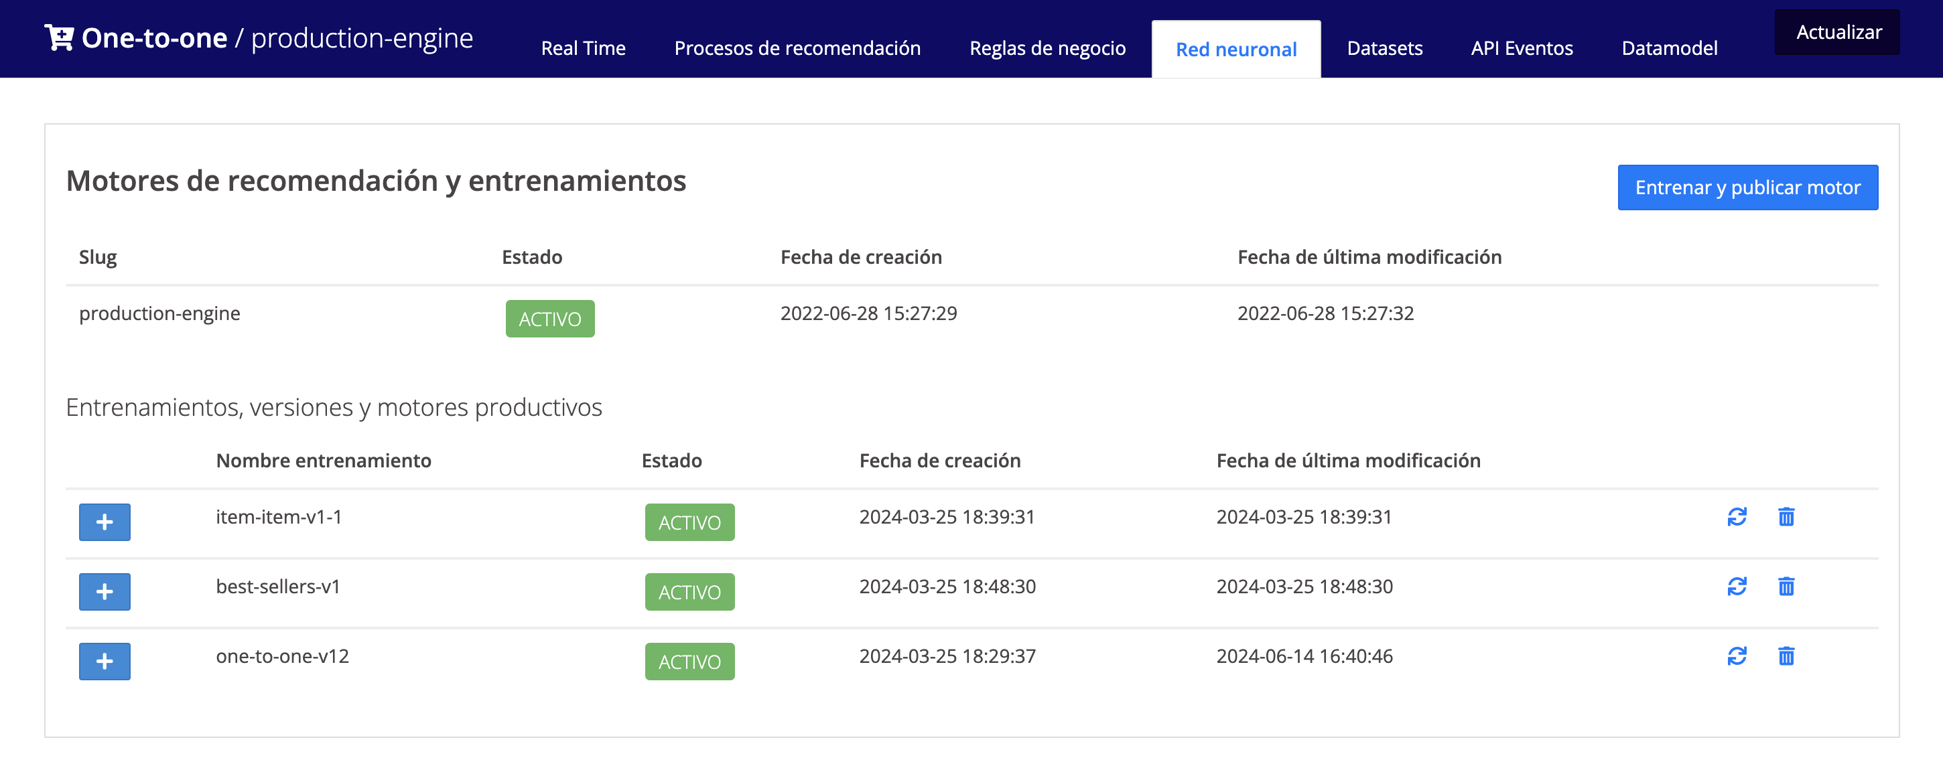Click the shopping cart logo icon
1943x766 pixels.
click(59, 37)
